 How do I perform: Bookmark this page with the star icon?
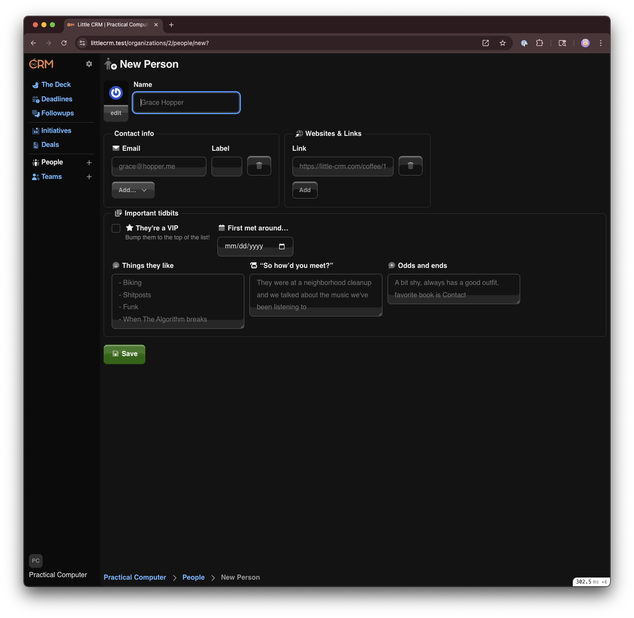pos(503,43)
